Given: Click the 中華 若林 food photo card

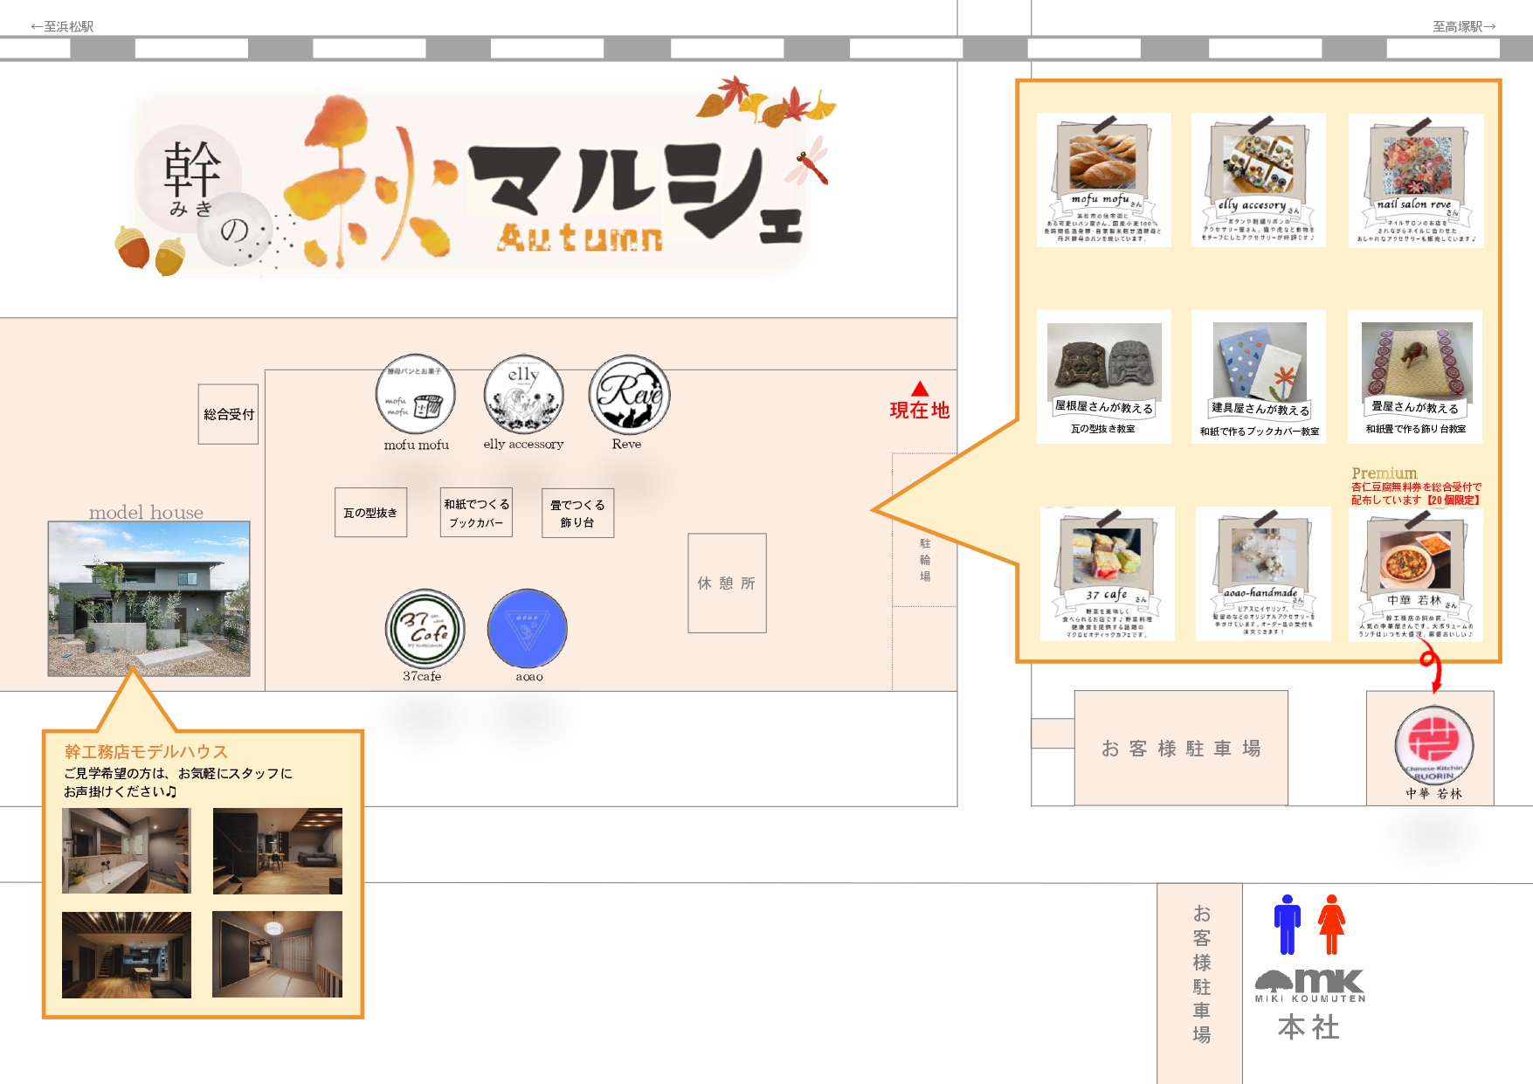Looking at the screenshot, I should point(1415,574).
